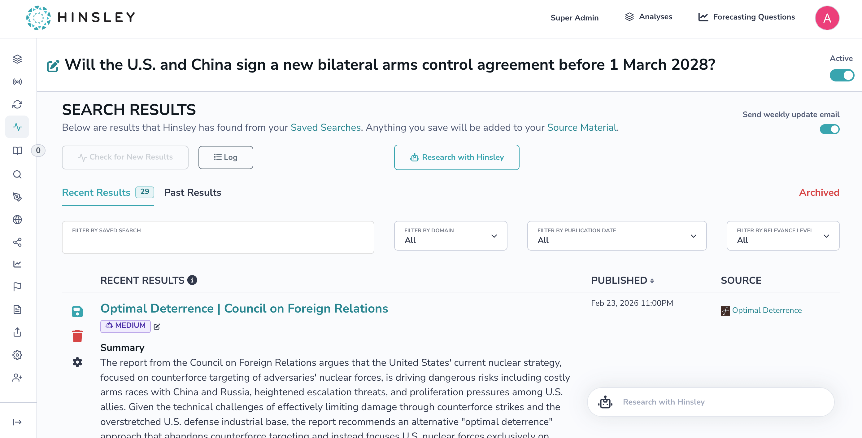
Task: Open Filter by Relevance Level dropdown
Action: click(782, 236)
